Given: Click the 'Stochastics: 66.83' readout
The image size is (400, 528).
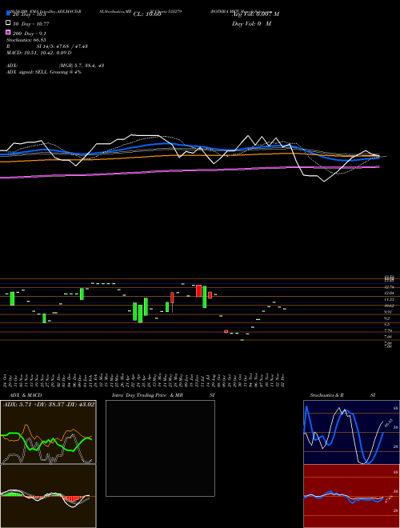Looking at the screenshot, I should [x=26, y=40].
